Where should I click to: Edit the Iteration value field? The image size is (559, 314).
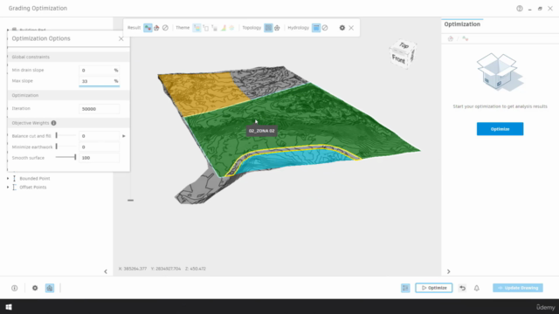(99, 109)
